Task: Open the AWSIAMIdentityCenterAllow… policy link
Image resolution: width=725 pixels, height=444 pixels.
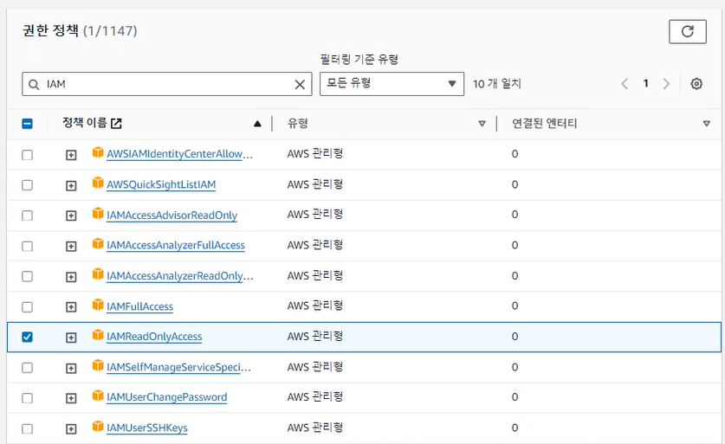Action: coord(179,154)
